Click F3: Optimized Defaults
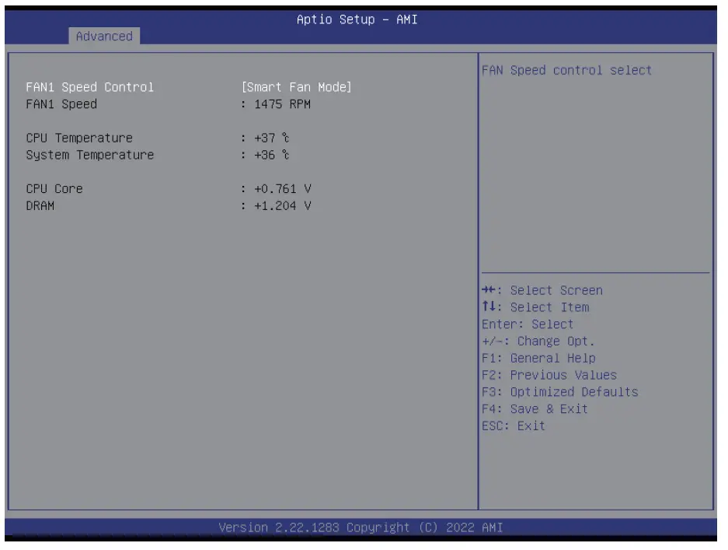This screenshot has height=550, width=728. point(568,392)
